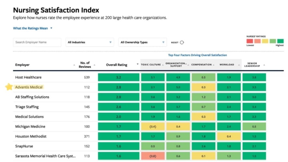
Task: Open the All Ownership Types dropdown
Action: (142, 42)
